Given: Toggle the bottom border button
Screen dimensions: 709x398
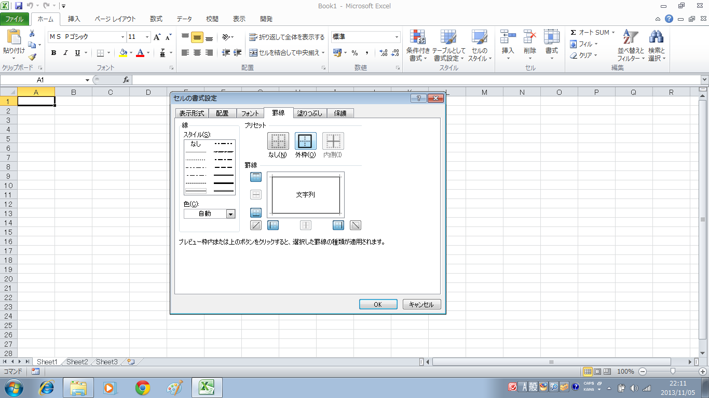Looking at the screenshot, I should pos(256,212).
